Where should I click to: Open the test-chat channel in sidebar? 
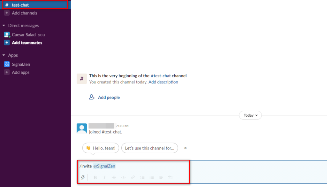35,5
